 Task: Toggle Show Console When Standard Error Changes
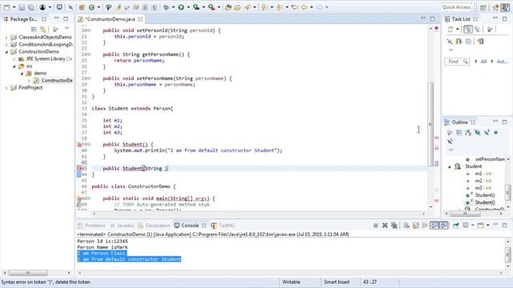[443, 226]
